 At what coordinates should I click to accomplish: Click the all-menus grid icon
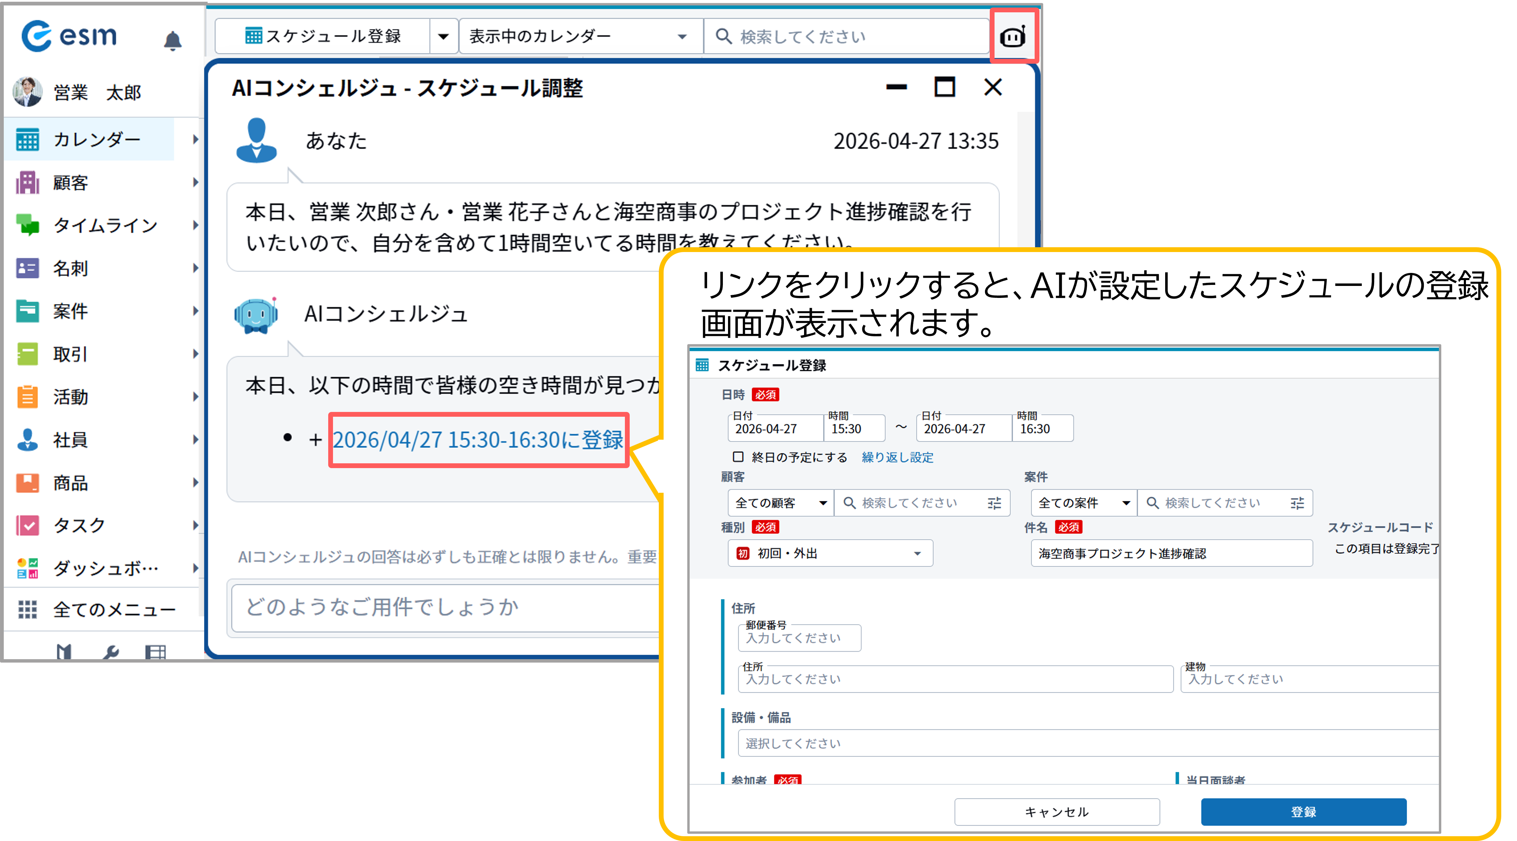[x=28, y=609]
